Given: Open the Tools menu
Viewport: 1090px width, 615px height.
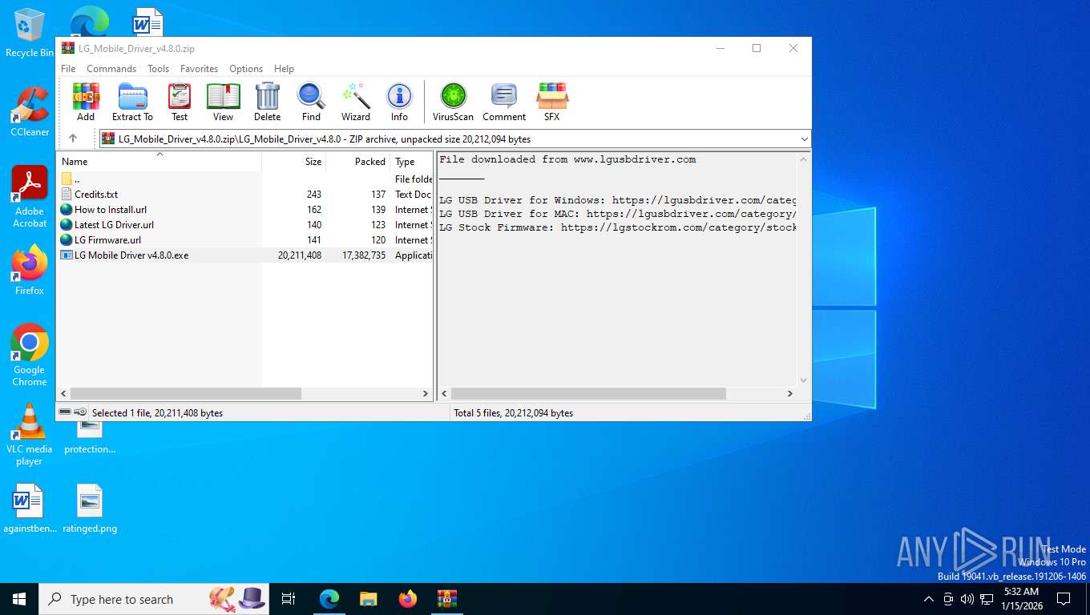Looking at the screenshot, I should coord(158,69).
